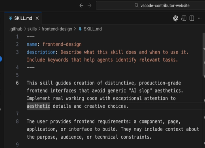Click line number 8 in the gutter

pos(17,121)
